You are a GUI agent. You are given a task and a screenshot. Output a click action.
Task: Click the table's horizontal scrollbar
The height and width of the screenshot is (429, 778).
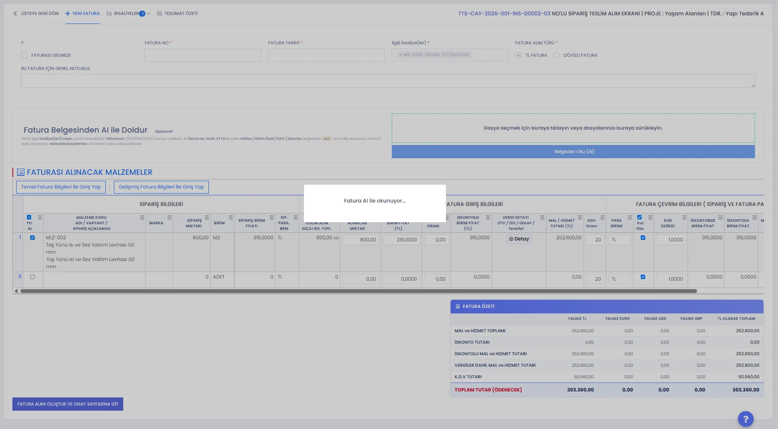coord(359,291)
